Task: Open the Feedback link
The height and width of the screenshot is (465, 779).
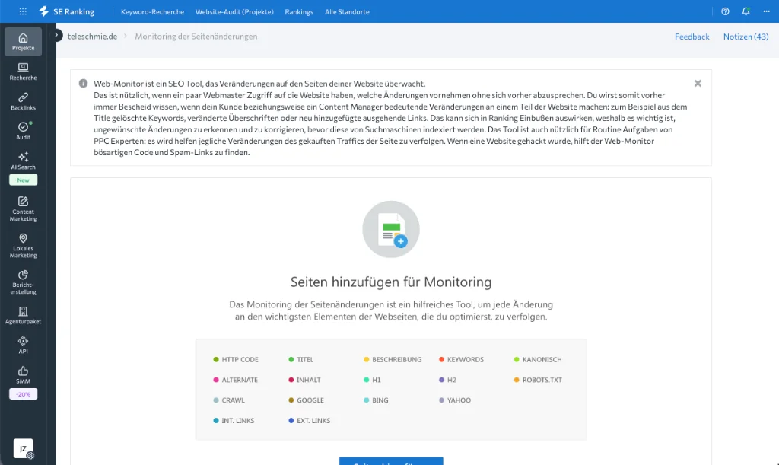Action: [692, 37]
